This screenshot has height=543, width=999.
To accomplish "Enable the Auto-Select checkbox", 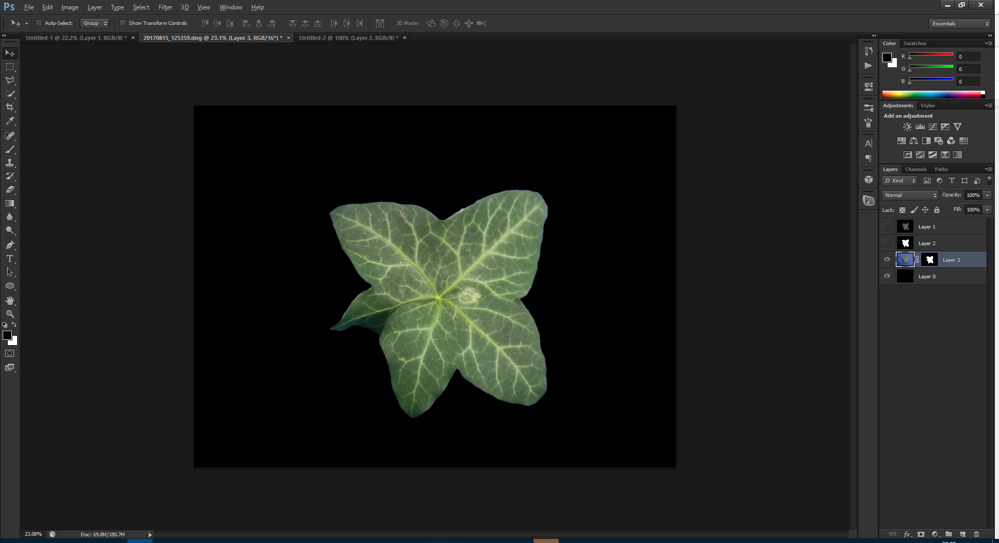I will (x=38, y=23).
